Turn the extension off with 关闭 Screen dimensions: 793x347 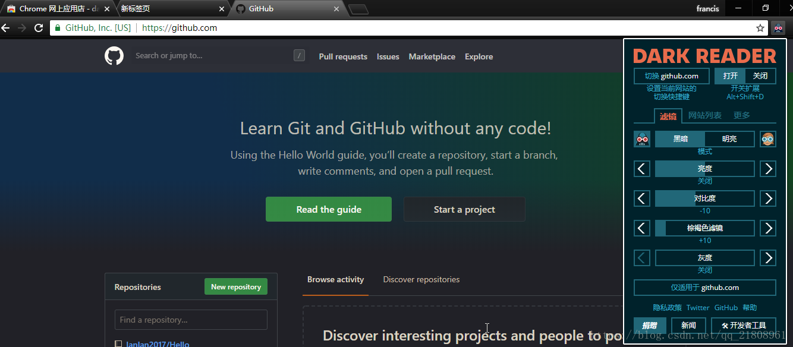pos(760,76)
